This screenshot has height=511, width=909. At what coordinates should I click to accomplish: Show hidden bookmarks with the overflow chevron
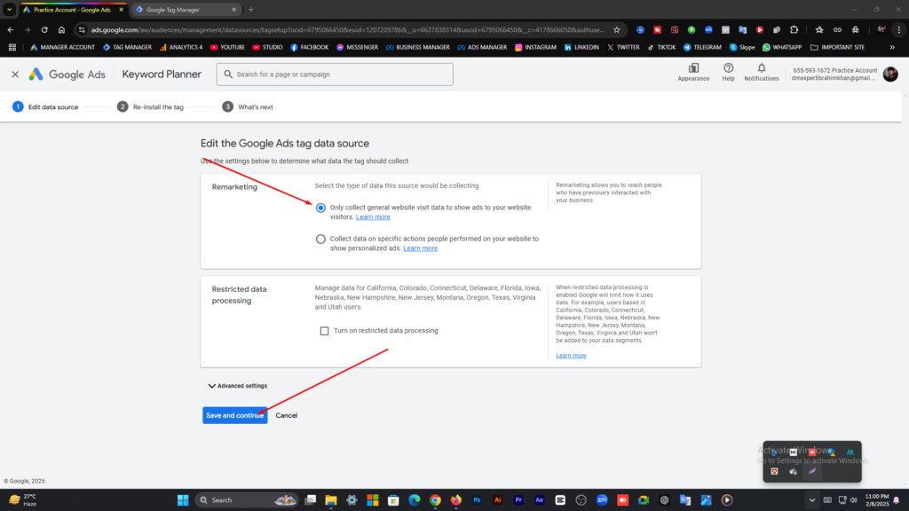892,48
